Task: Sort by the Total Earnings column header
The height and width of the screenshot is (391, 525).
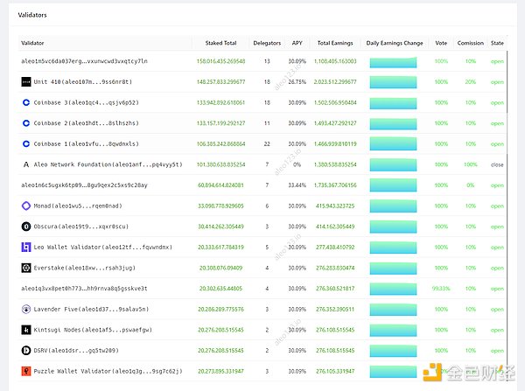Action: click(336, 42)
